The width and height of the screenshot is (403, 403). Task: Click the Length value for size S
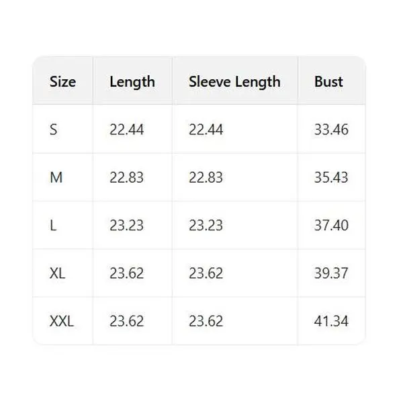click(x=127, y=130)
